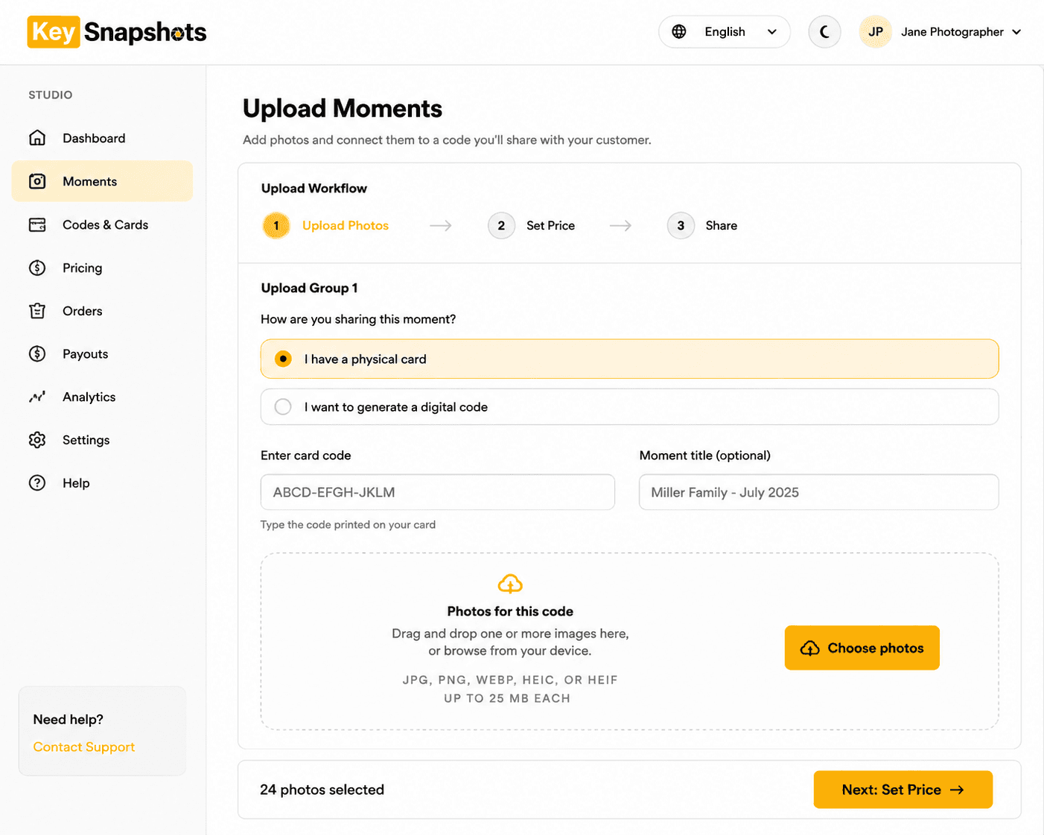Click the photo drag-and-drop zone text
Image resolution: width=1044 pixels, height=835 pixels.
pos(510,642)
